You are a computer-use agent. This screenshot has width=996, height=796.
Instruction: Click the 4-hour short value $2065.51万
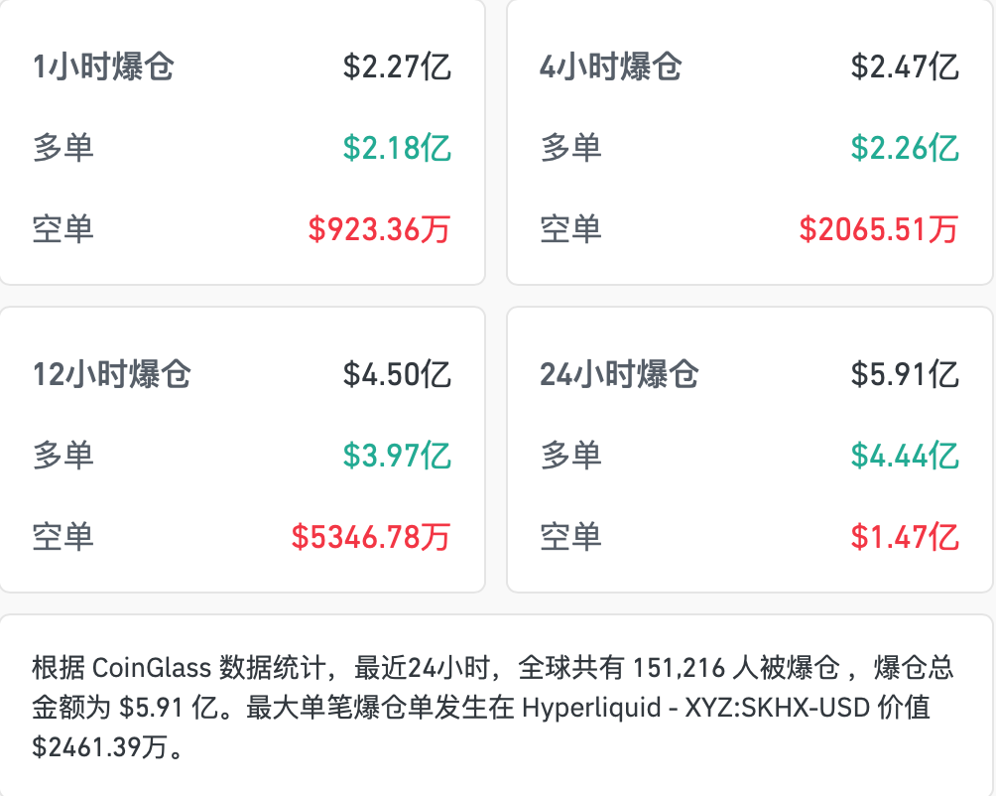click(x=879, y=229)
